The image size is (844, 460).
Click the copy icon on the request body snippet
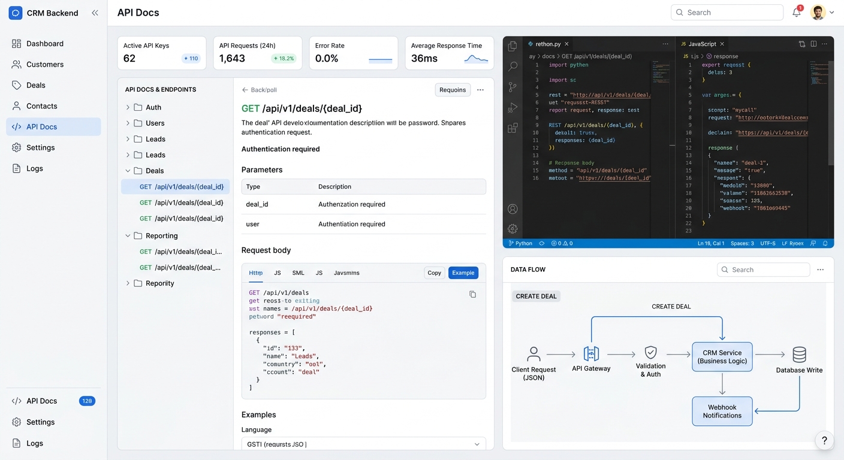tap(472, 294)
